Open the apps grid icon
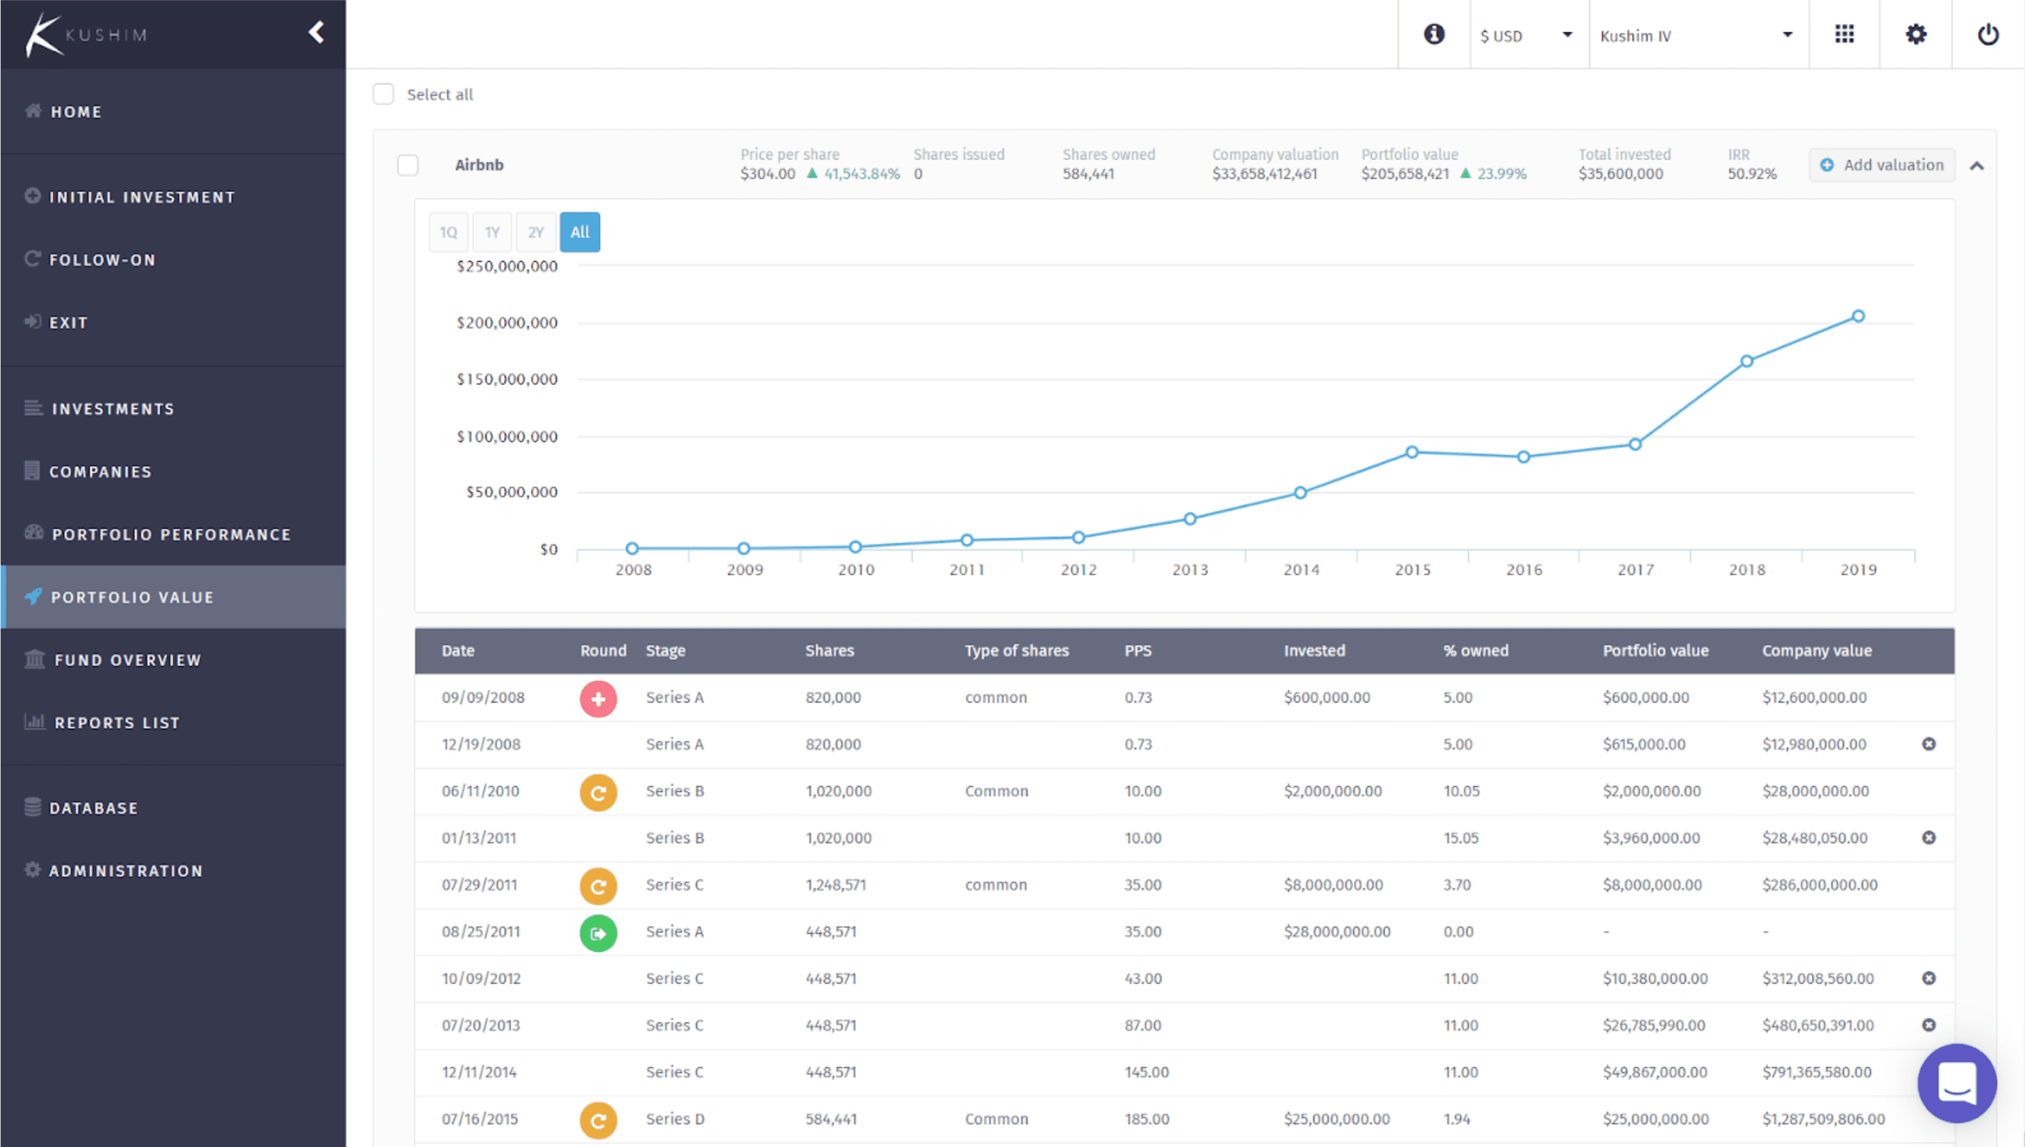This screenshot has height=1147, width=2025. 1844,34
